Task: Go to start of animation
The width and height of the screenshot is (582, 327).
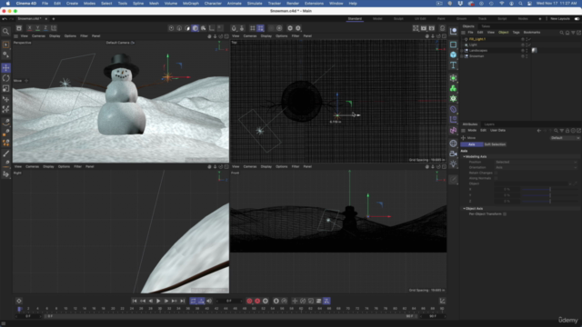Action: pyautogui.click(x=135, y=301)
